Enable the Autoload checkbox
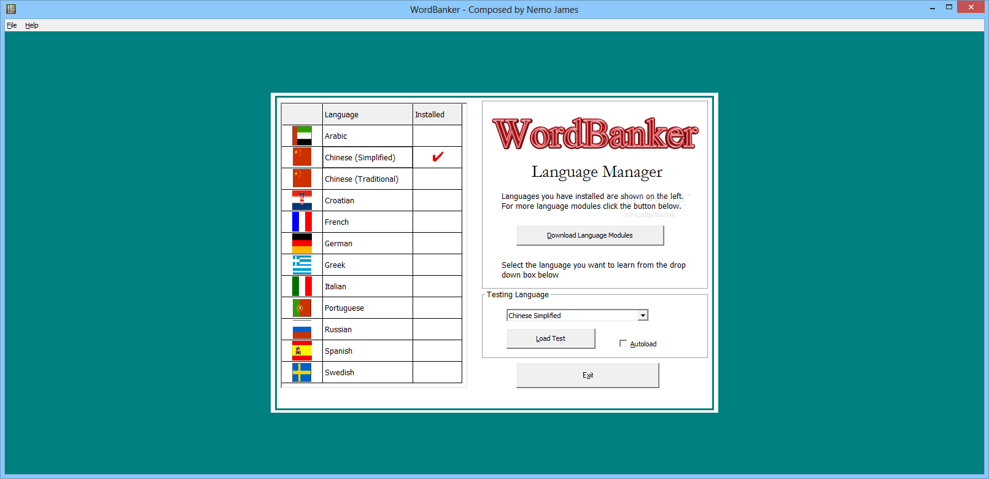The width and height of the screenshot is (989, 479). tap(623, 343)
